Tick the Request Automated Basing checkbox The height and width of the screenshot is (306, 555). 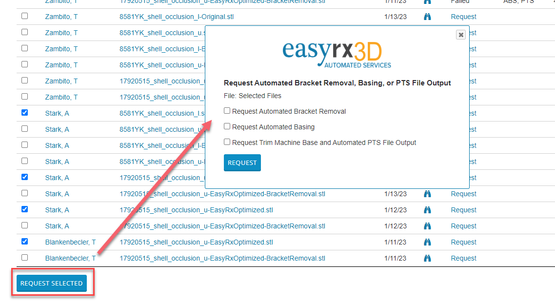point(227,126)
